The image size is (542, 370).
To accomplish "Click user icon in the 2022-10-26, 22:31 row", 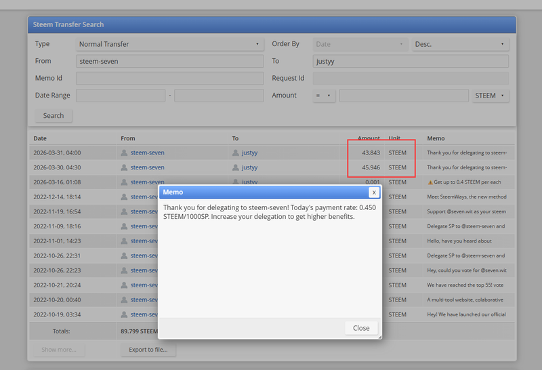I will coord(124,255).
